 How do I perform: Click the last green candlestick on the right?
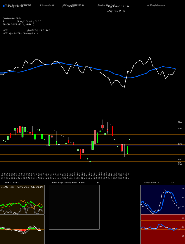(127, 150)
